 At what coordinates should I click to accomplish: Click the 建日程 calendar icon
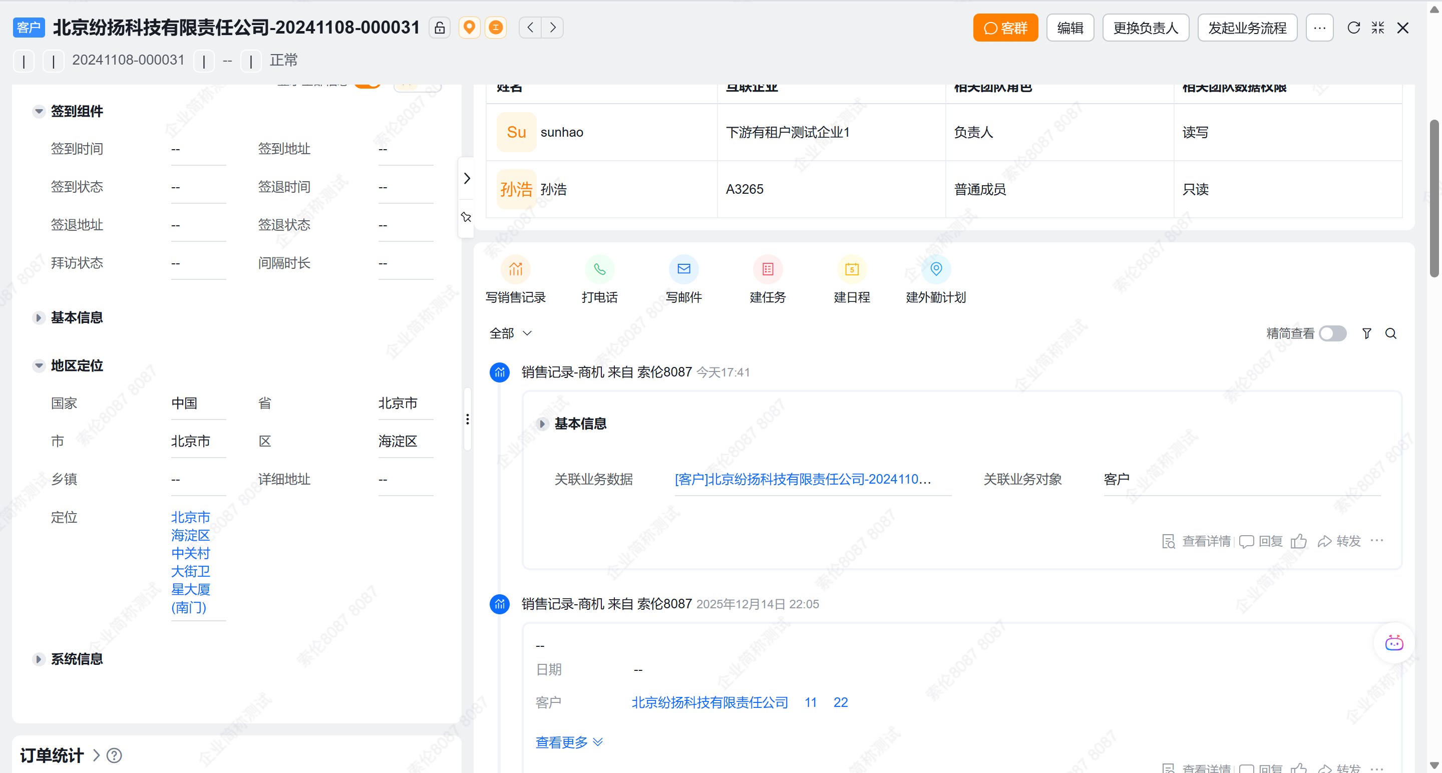click(851, 269)
